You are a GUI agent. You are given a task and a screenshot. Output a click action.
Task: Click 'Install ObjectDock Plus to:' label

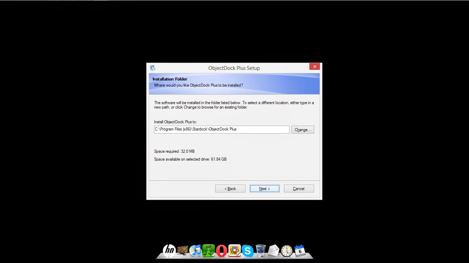click(x=175, y=122)
